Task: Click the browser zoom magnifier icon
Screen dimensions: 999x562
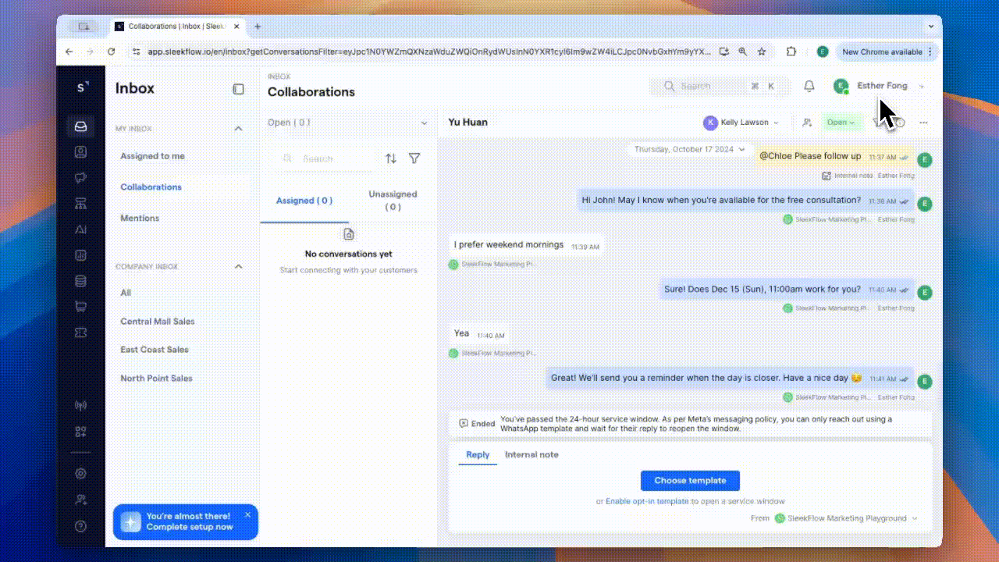Action: [743, 52]
